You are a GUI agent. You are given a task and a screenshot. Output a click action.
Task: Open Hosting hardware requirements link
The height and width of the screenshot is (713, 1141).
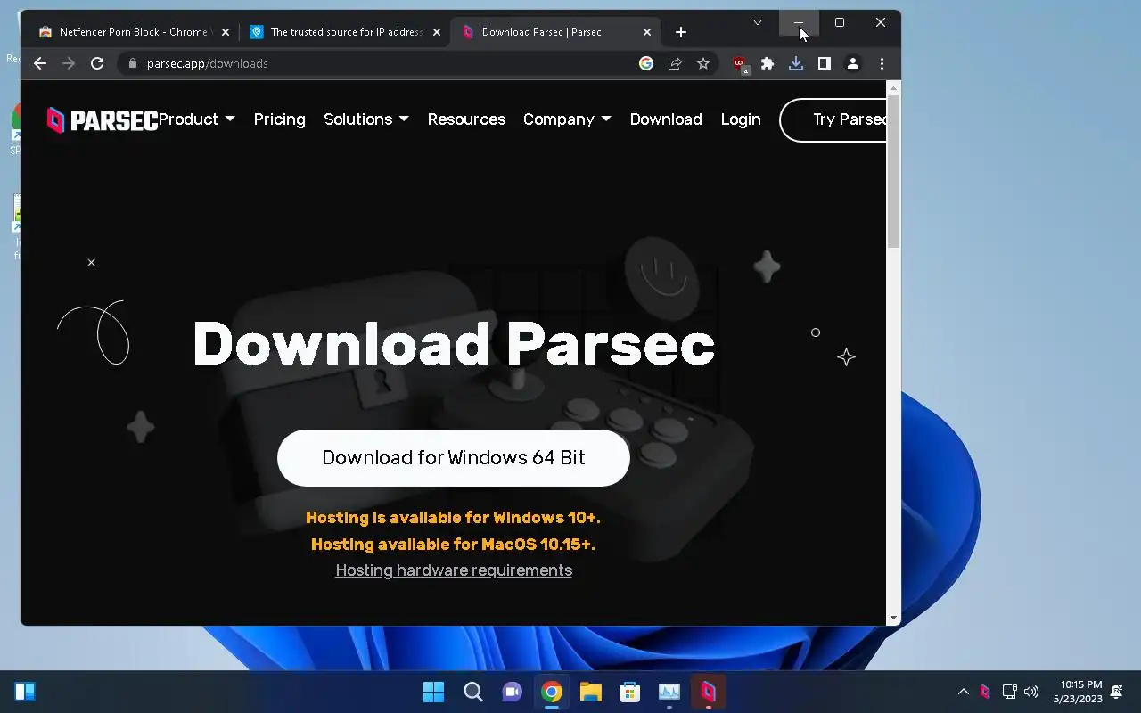coord(454,570)
